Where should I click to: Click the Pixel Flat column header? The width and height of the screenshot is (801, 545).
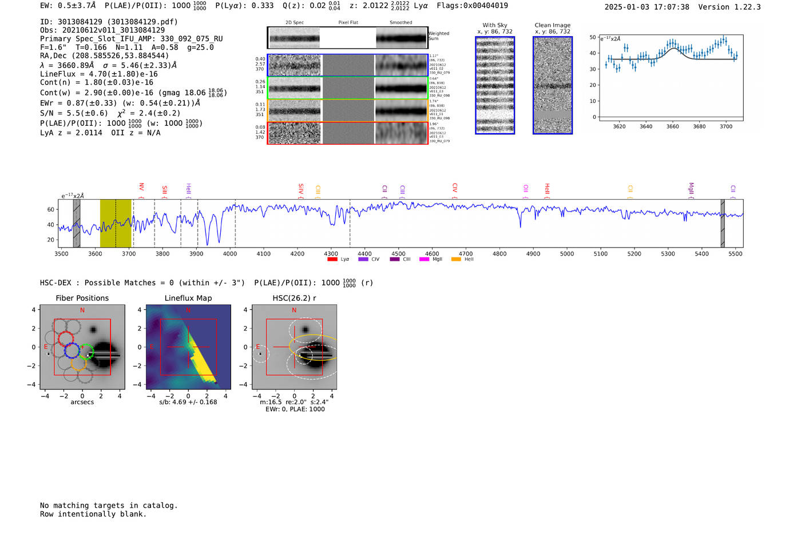click(x=348, y=23)
